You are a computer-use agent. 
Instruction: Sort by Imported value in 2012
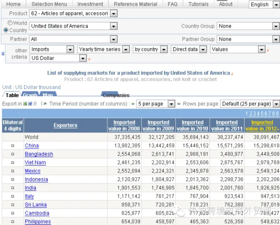tap(262, 126)
